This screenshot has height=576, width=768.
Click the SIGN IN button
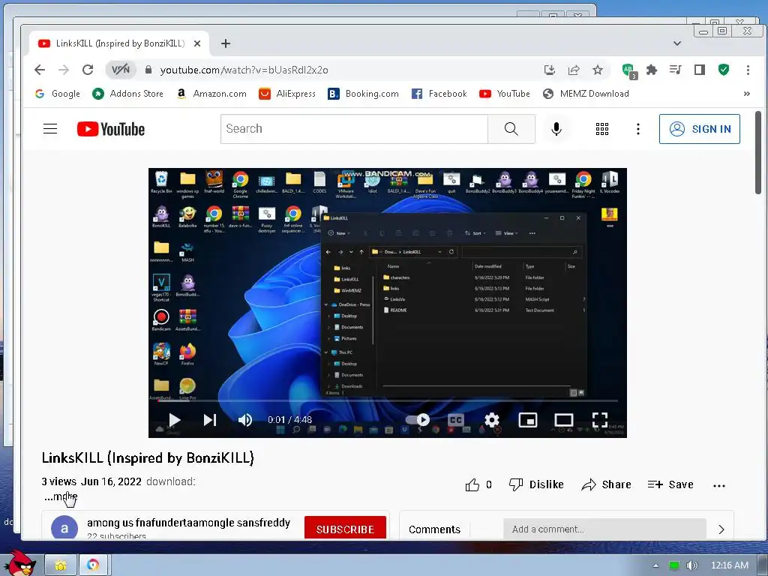point(700,129)
